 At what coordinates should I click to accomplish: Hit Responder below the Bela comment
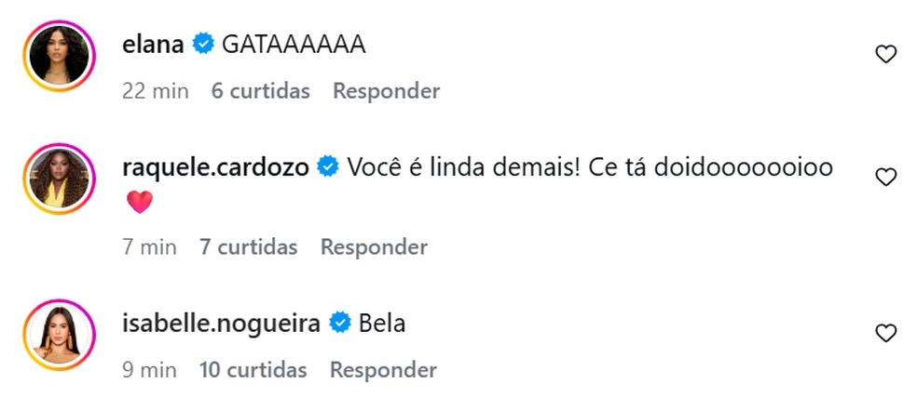click(383, 370)
